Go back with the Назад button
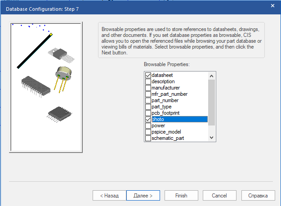Screen dimensions: 281x206 [108, 196]
